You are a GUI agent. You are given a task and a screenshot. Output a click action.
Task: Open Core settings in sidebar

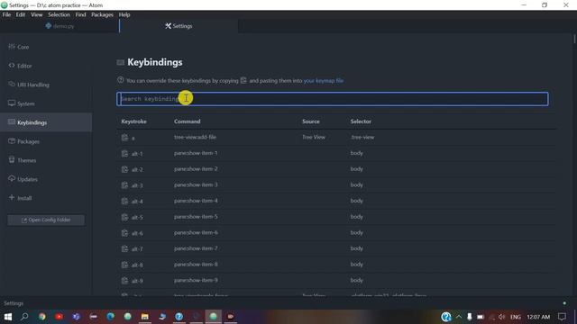click(46, 47)
